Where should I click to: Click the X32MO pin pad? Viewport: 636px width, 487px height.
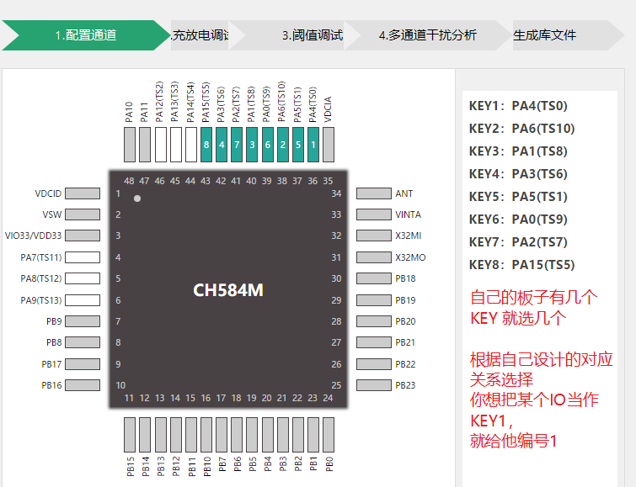(374, 257)
